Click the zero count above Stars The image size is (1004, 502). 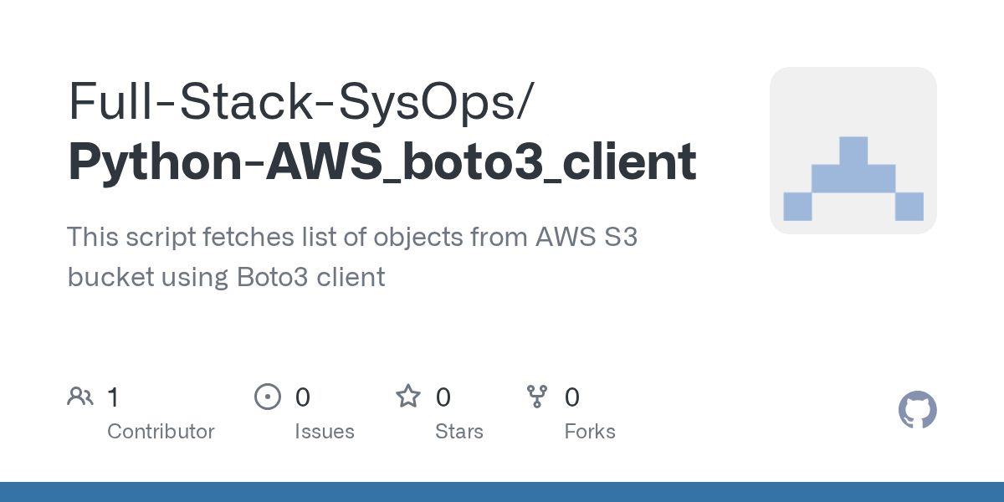tap(443, 397)
